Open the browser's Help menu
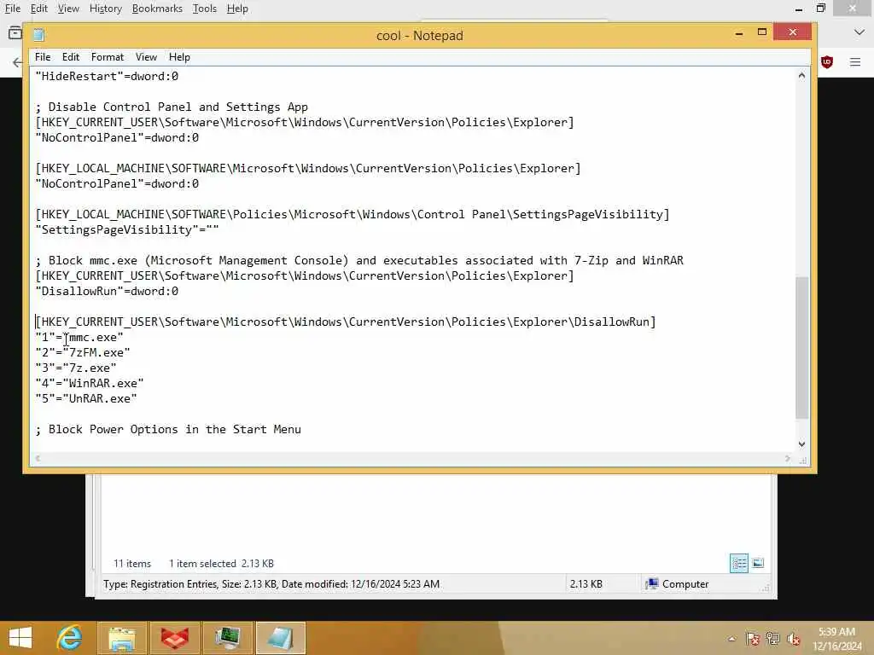Screen dimensions: 874x655 [x=237, y=9]
